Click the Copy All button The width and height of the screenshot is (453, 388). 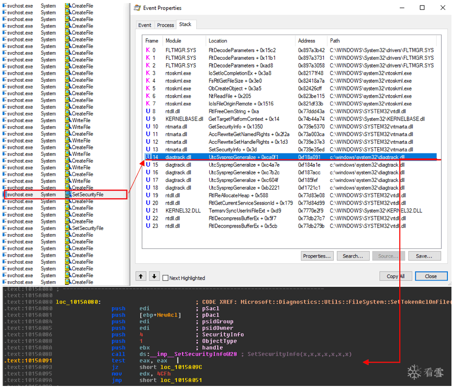pos(396,276)
